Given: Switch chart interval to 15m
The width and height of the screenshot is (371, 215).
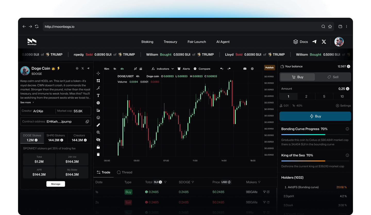Looking at the screenshot, I should coord(106,69).
